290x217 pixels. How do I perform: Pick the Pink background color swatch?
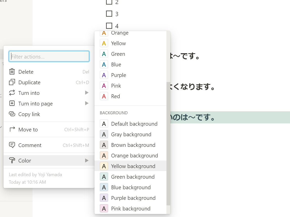104,208
